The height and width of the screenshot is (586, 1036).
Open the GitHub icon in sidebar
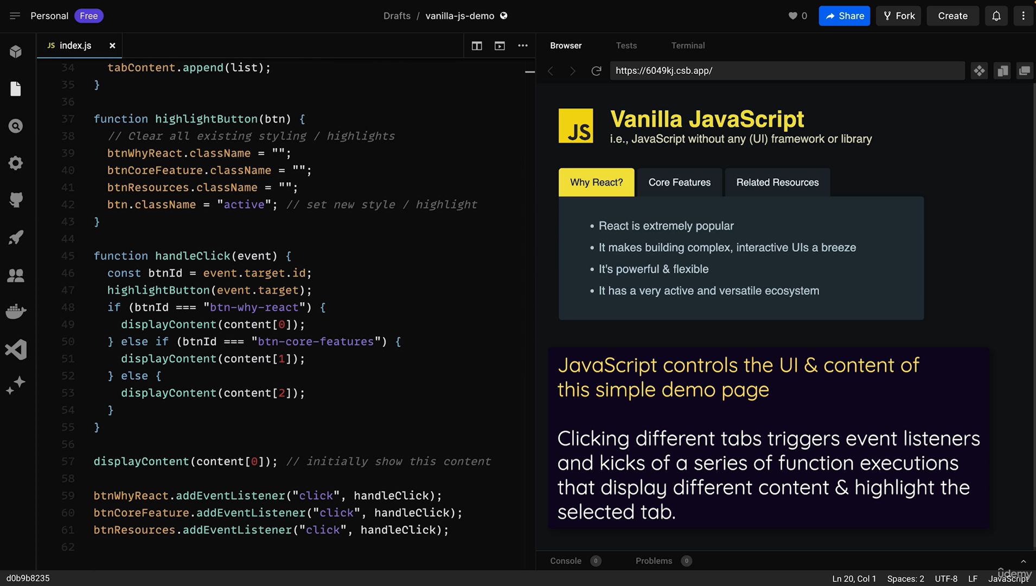pos(16,200)
